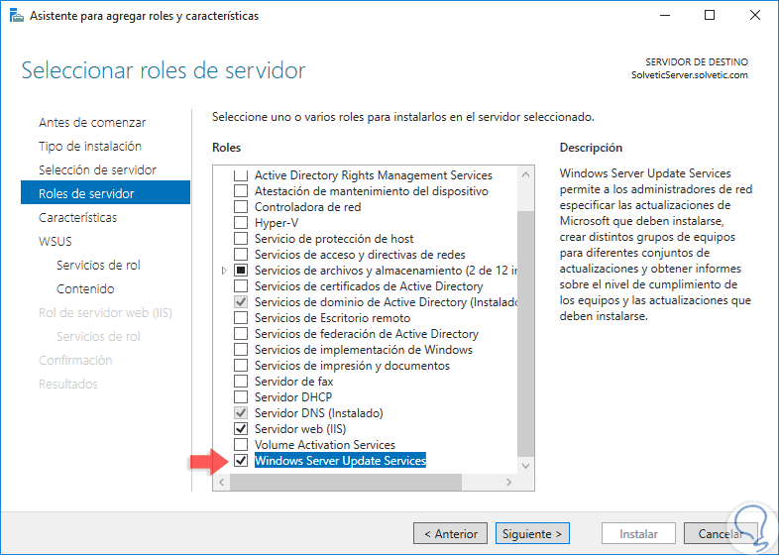Click the Hyper-V role label
This screenshot has width=779, height=555.
[x=277, y=223]
